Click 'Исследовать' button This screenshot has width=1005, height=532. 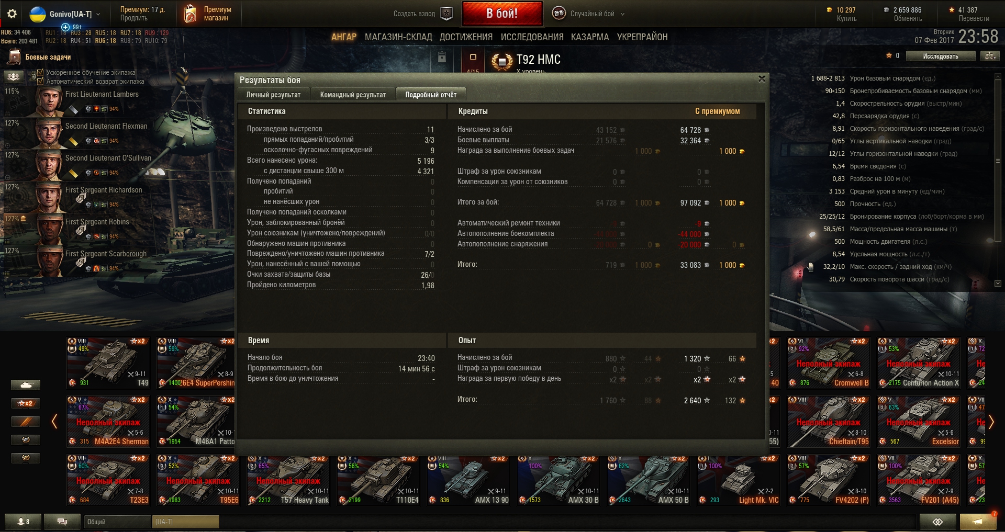tap(941, 56)
